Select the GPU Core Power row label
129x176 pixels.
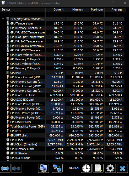(x=26, y=104)
